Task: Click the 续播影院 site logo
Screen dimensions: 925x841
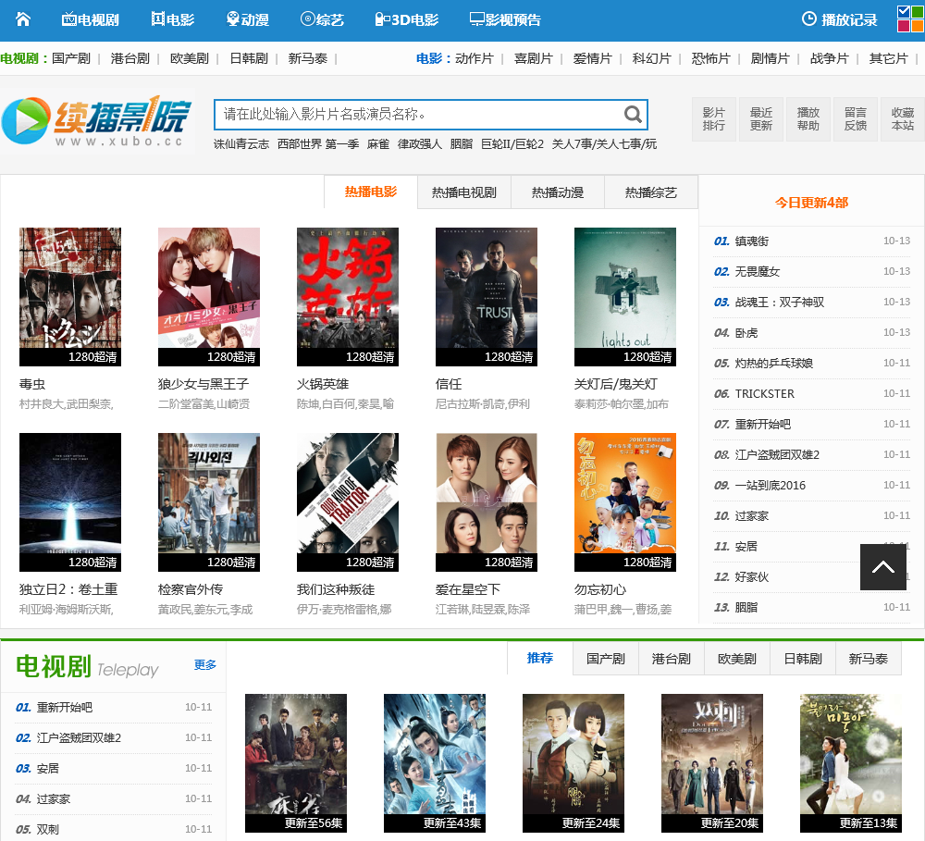Action: coord(97,121)
